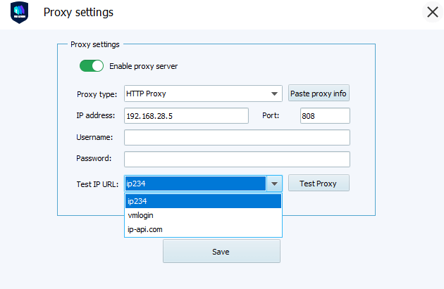Screen dimensions: 444x289
Task: Click the "Test IP URL:" label
Action: 98,184
